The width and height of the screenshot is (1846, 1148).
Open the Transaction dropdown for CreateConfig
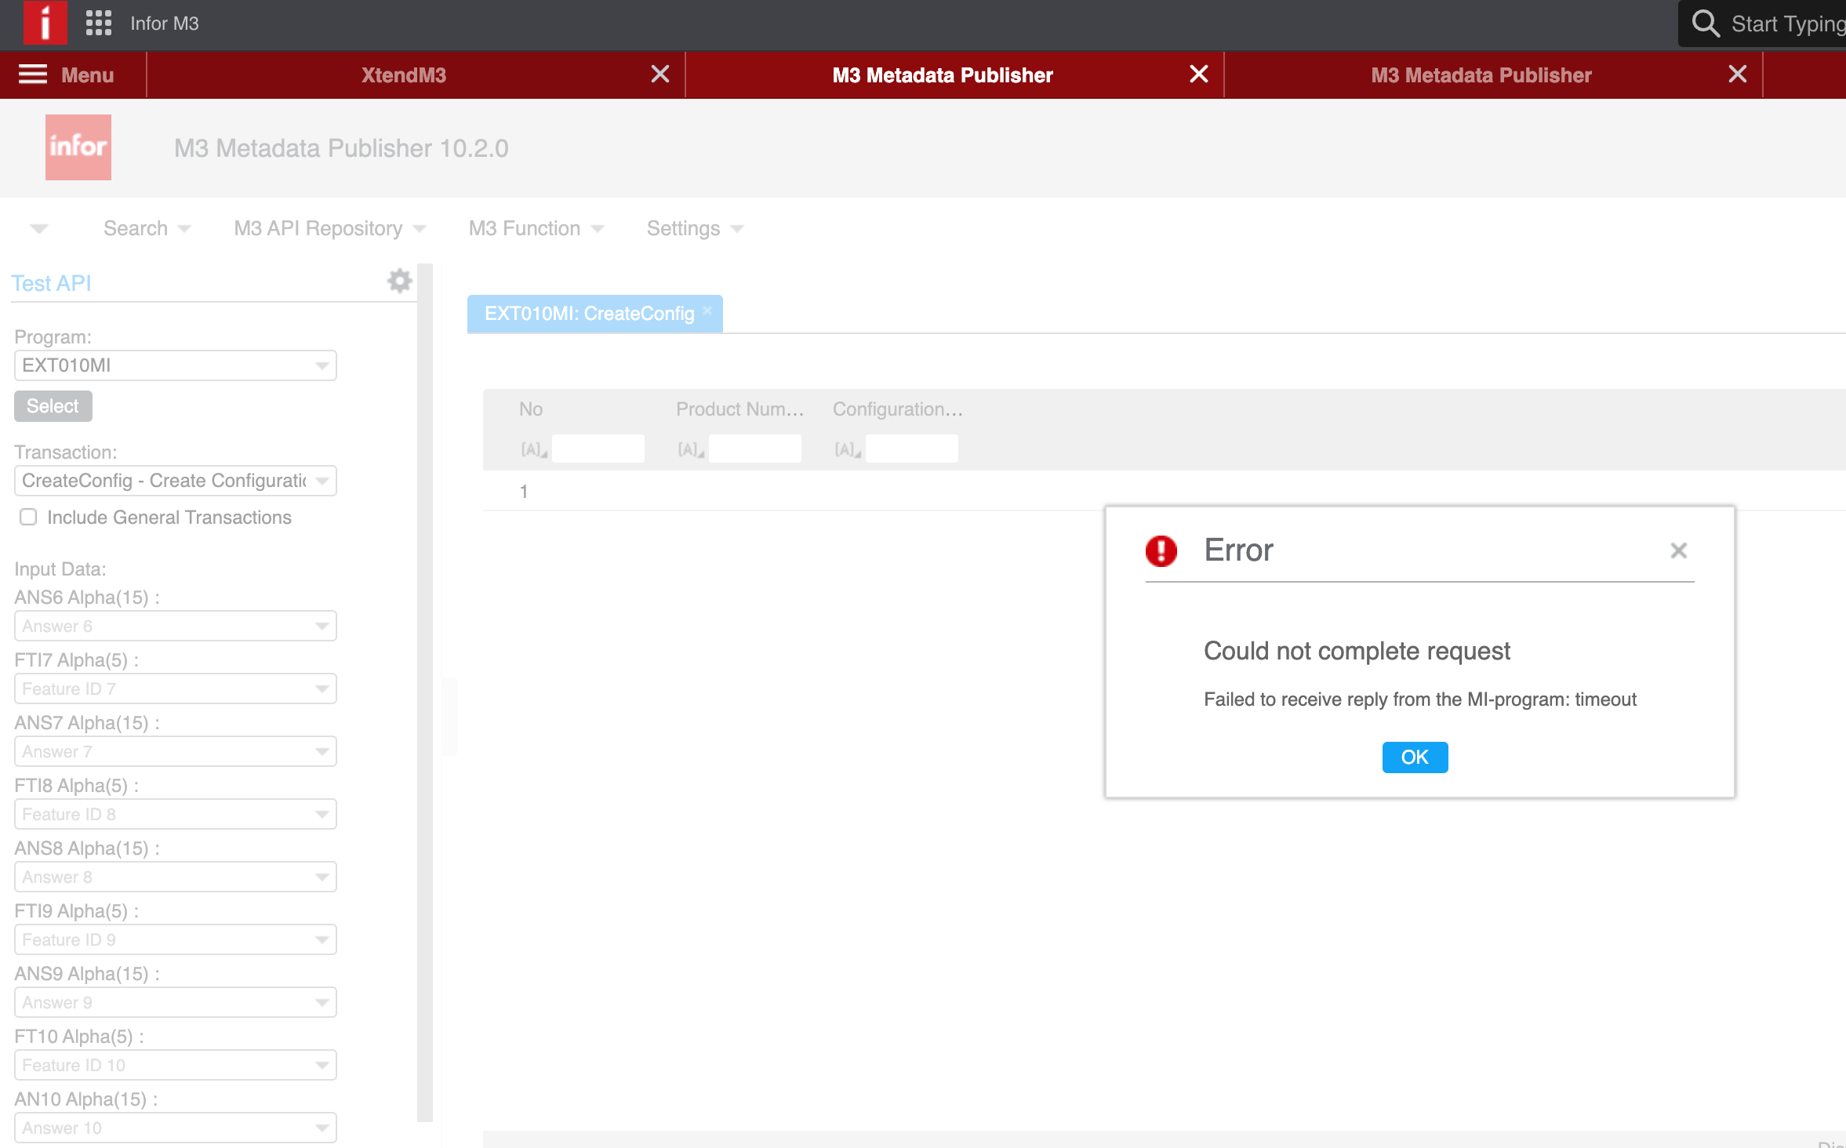pos(322,481)
